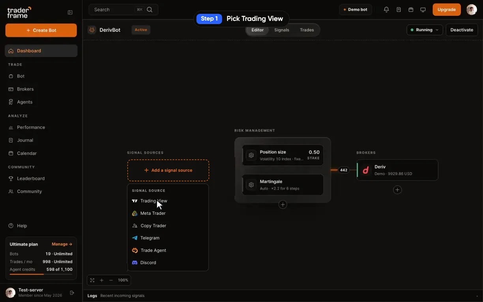
Task: Switch to the Editor tab
Action: (x=258, y=30)
